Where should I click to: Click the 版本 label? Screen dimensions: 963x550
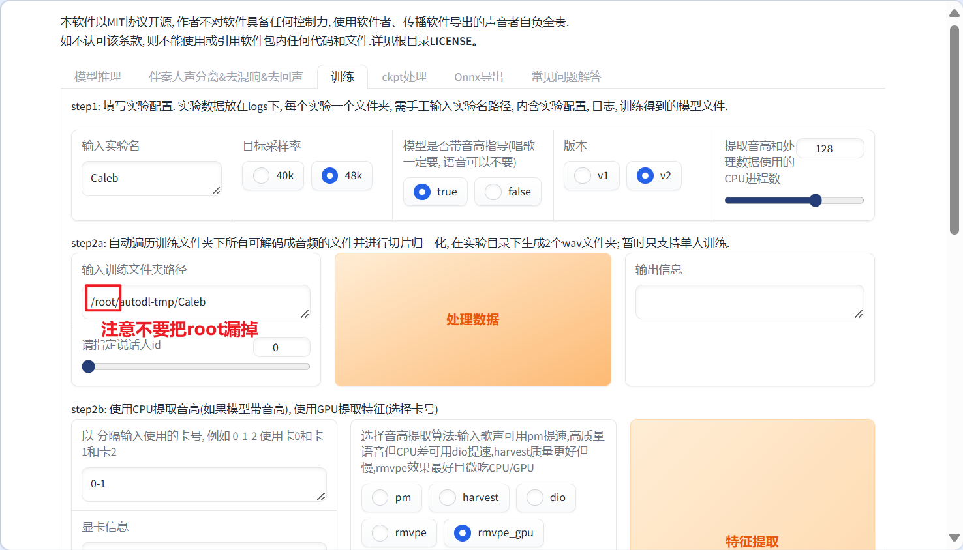[x=575, y=146]
